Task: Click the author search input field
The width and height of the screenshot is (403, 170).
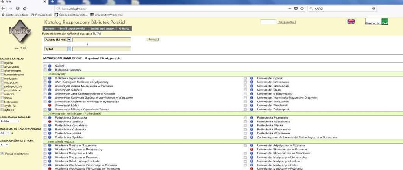Action: pos(102,40)
